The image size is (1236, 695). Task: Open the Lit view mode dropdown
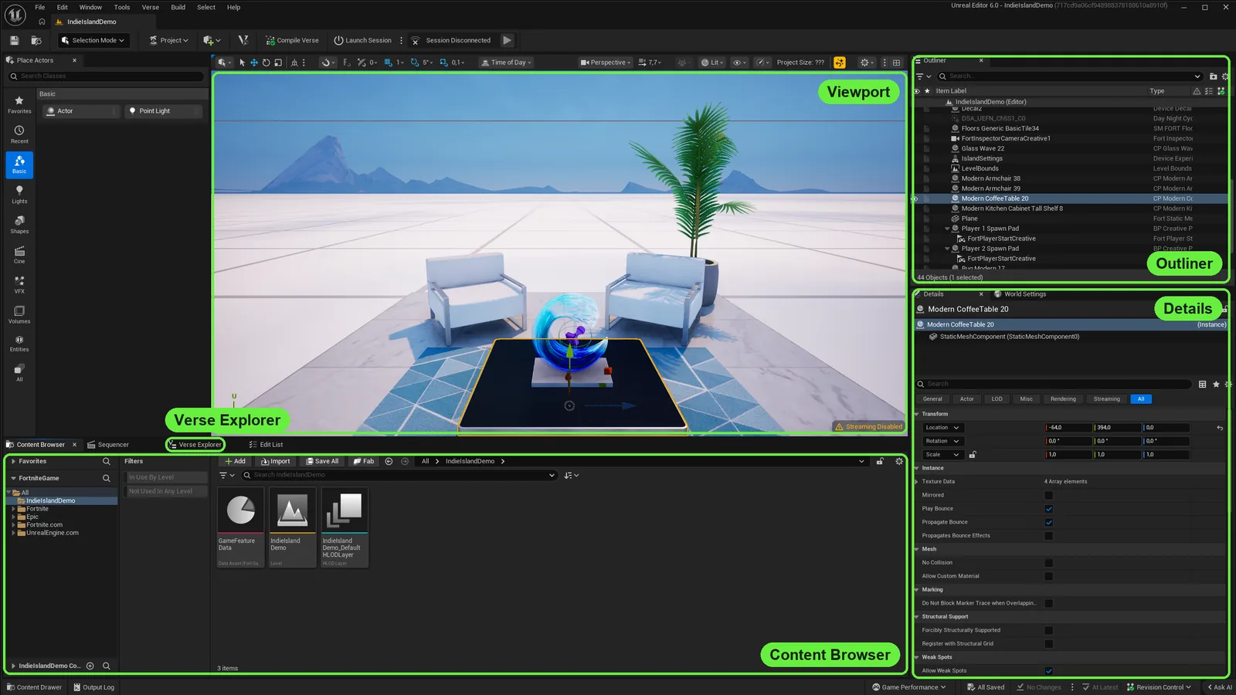coord(713,63)
